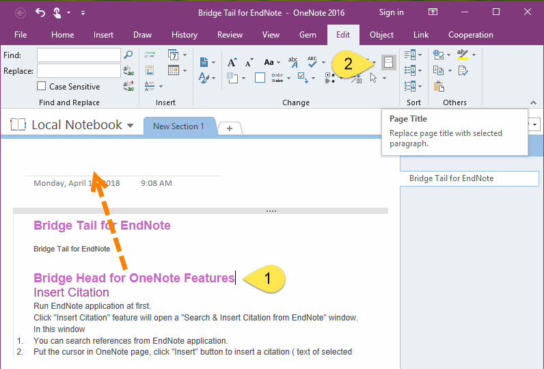Click the grow font size icon

point(232,62)
